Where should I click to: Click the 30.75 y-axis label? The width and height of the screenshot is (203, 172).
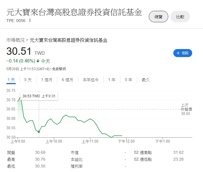click(11, 90)
